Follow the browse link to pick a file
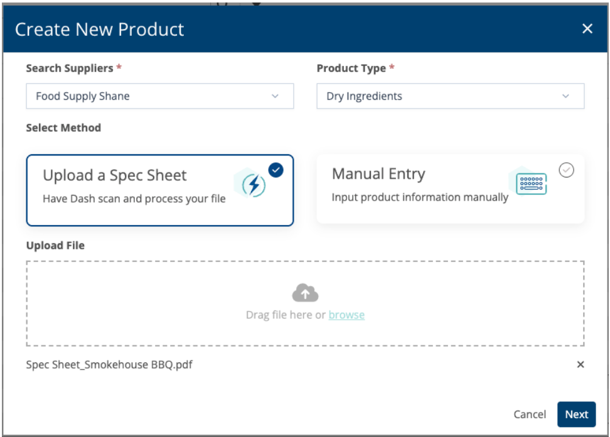This screenshot has height=437, width=610. (x=346, y=315)
